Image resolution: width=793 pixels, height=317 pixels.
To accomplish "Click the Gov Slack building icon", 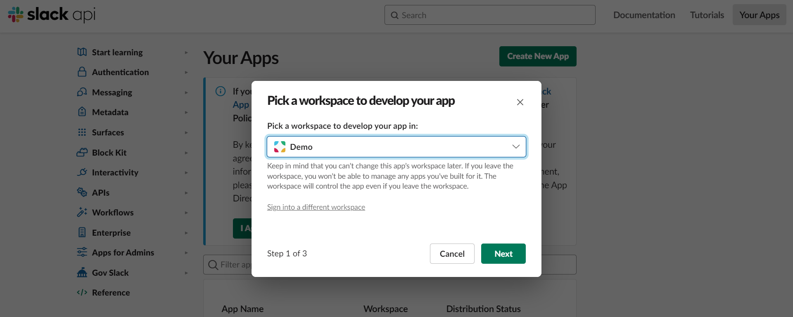I will [x=82, y=272].
